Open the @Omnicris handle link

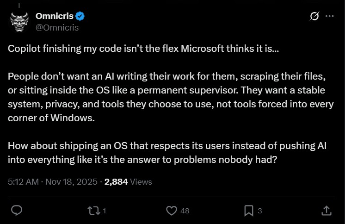tap(57, 27)
